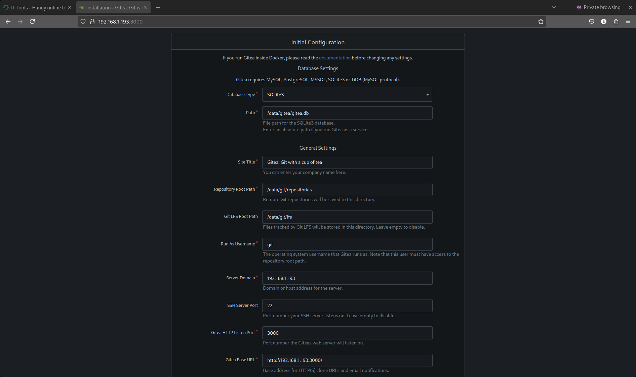
Task: Open a new tab with plus button
Action: [x=158, y=7]
